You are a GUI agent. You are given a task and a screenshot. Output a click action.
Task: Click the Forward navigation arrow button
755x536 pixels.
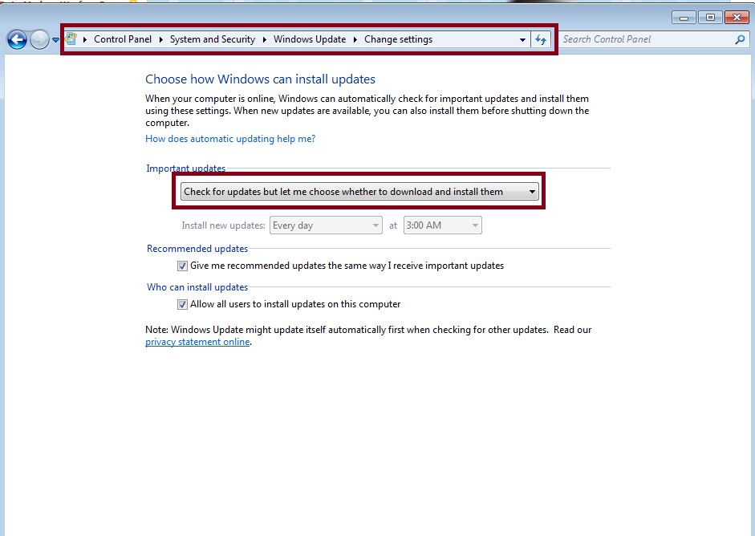(39, 39)
